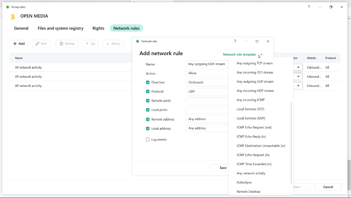Open help in Group rules window
This screenshot has width=351, height=198.
click(x=309, y=7)
